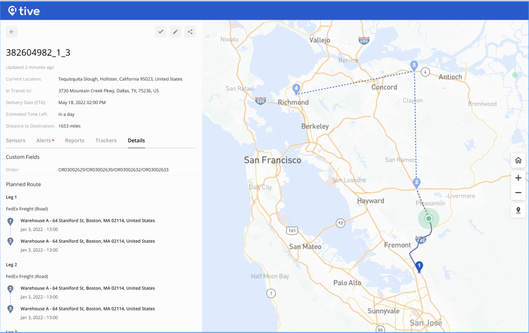Image resolution: width=529 pixels, height=333 pixels.
Task: Click the Planned Route heading
Action: tap(23, 184)
